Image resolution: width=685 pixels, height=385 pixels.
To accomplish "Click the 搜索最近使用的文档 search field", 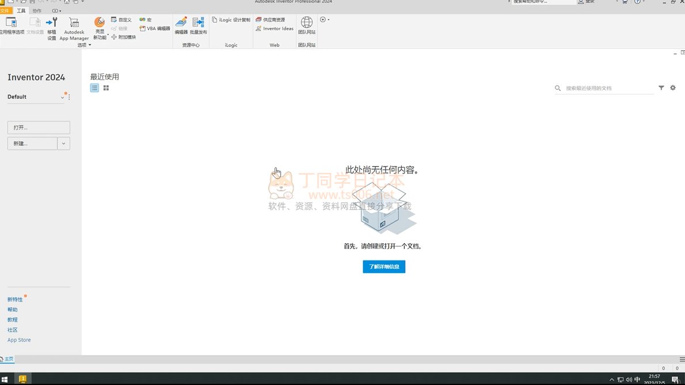I will coord(607,88).
